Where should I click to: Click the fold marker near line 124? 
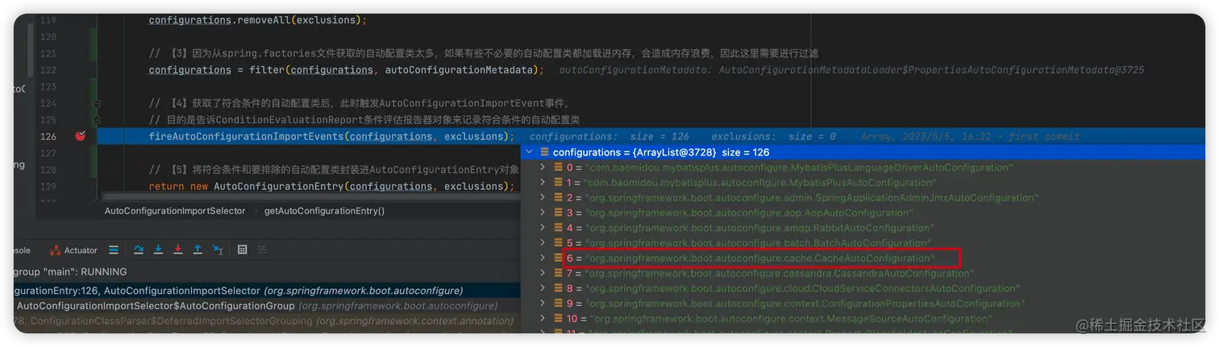pyautogui.click(x=98, y=103)
